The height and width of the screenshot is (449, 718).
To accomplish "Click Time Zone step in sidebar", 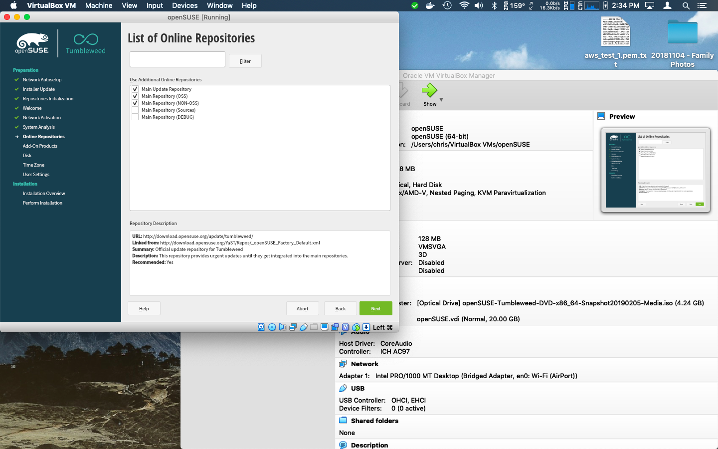I will (x=33, y=165).
